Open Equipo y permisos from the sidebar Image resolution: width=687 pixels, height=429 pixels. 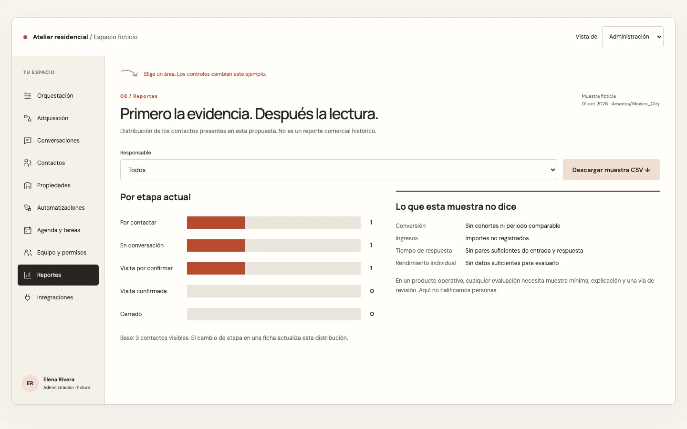(58, 253)
